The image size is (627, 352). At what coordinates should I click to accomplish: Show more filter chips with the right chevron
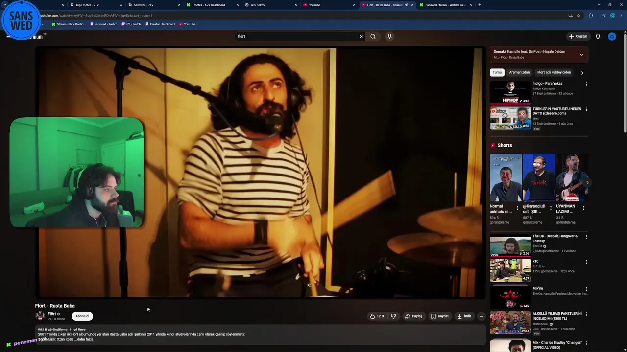point(582,73)
